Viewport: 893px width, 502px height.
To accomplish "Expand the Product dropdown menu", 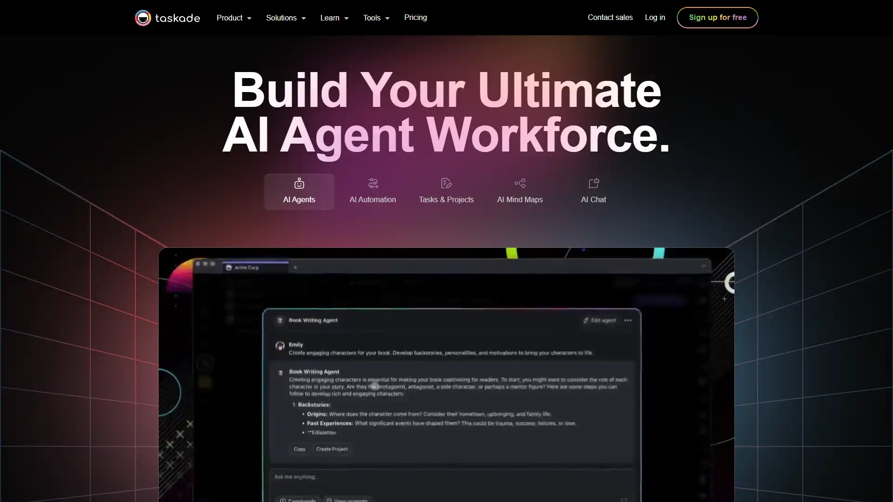I will click(x=233, y=17).
